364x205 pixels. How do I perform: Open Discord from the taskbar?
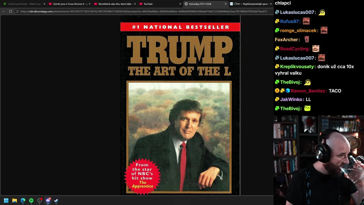click(48, 200)
